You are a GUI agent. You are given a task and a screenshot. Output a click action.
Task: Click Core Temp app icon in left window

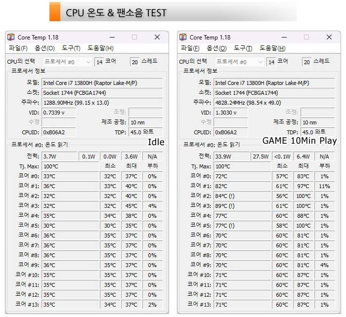pos(11,37)
